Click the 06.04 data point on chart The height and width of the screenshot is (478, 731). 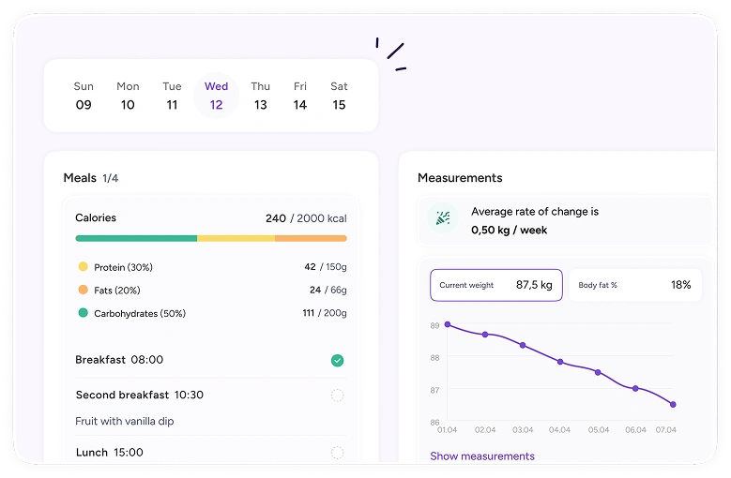click(x=635, y=388)
